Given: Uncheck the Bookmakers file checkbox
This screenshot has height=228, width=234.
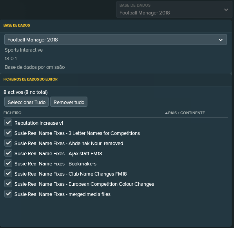Looking at the screenshot, I should [8, 163].
